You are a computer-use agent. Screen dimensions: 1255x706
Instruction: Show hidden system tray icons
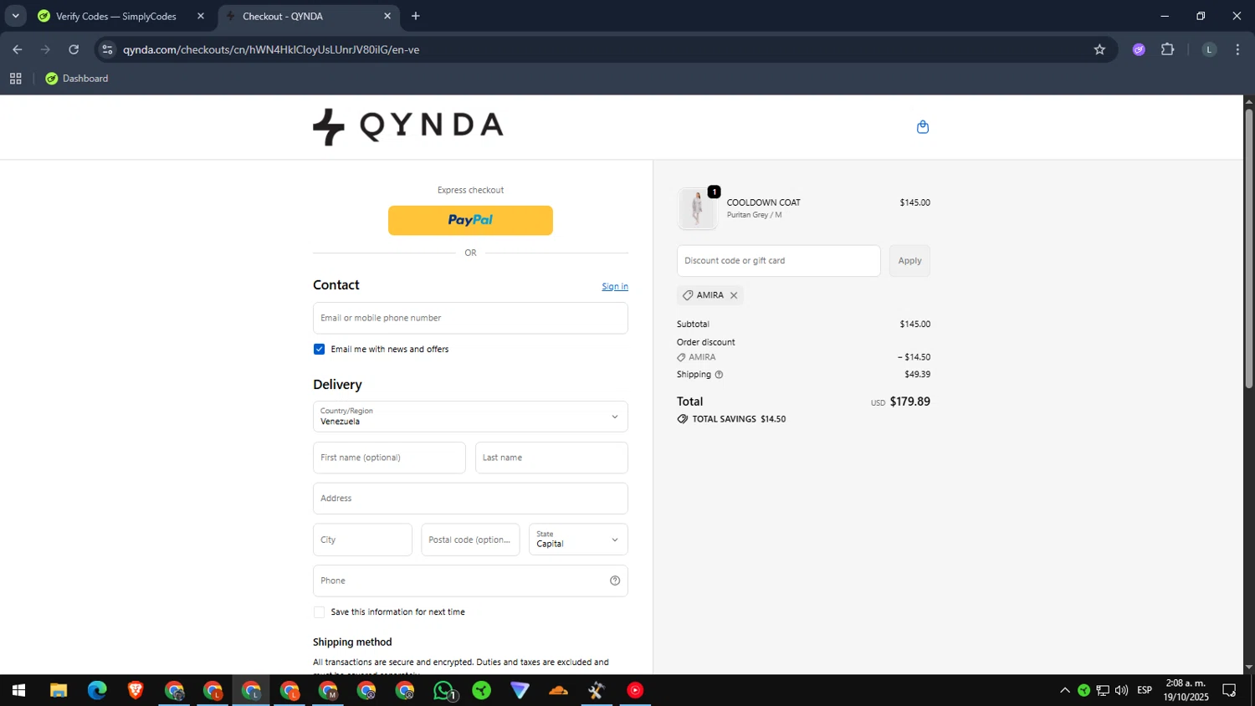tap(1065, 690)
